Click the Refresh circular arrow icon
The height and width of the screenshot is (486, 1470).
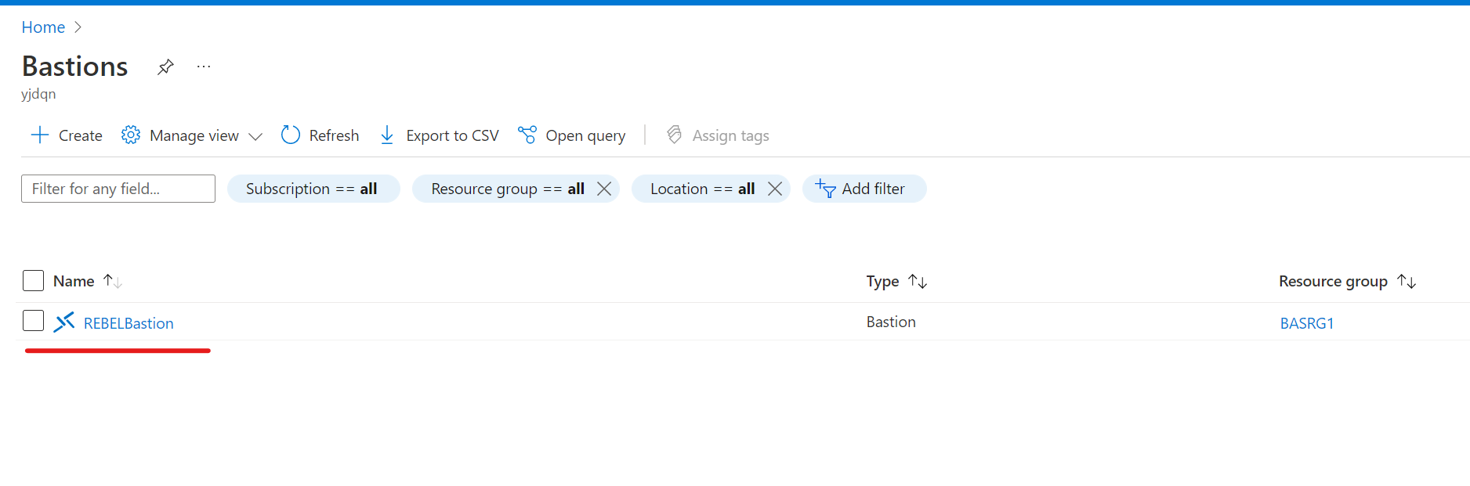pyautogui.click(x=291, y=135)
